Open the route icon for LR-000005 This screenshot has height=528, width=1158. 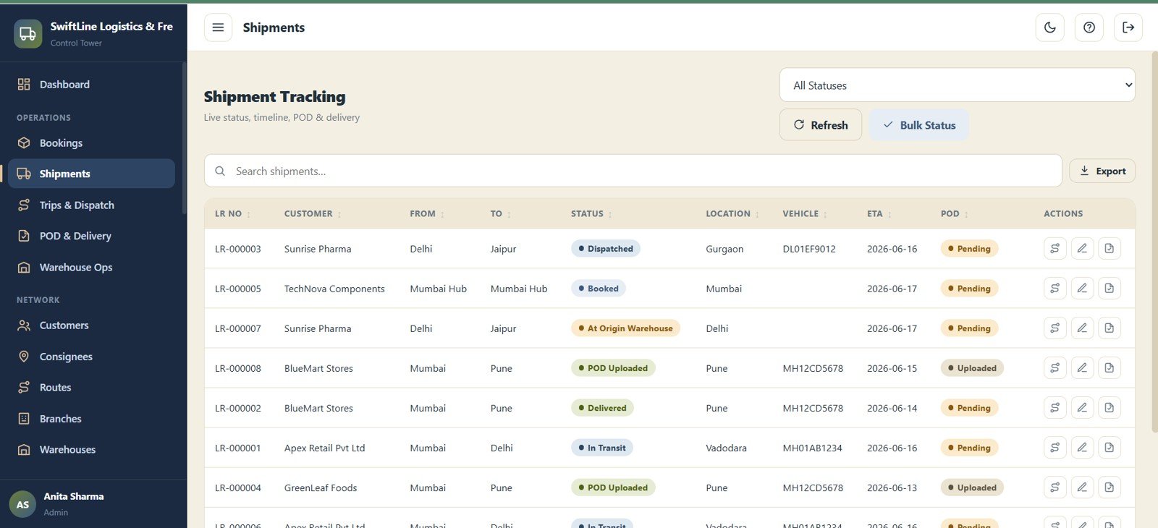coord(1055,289)
